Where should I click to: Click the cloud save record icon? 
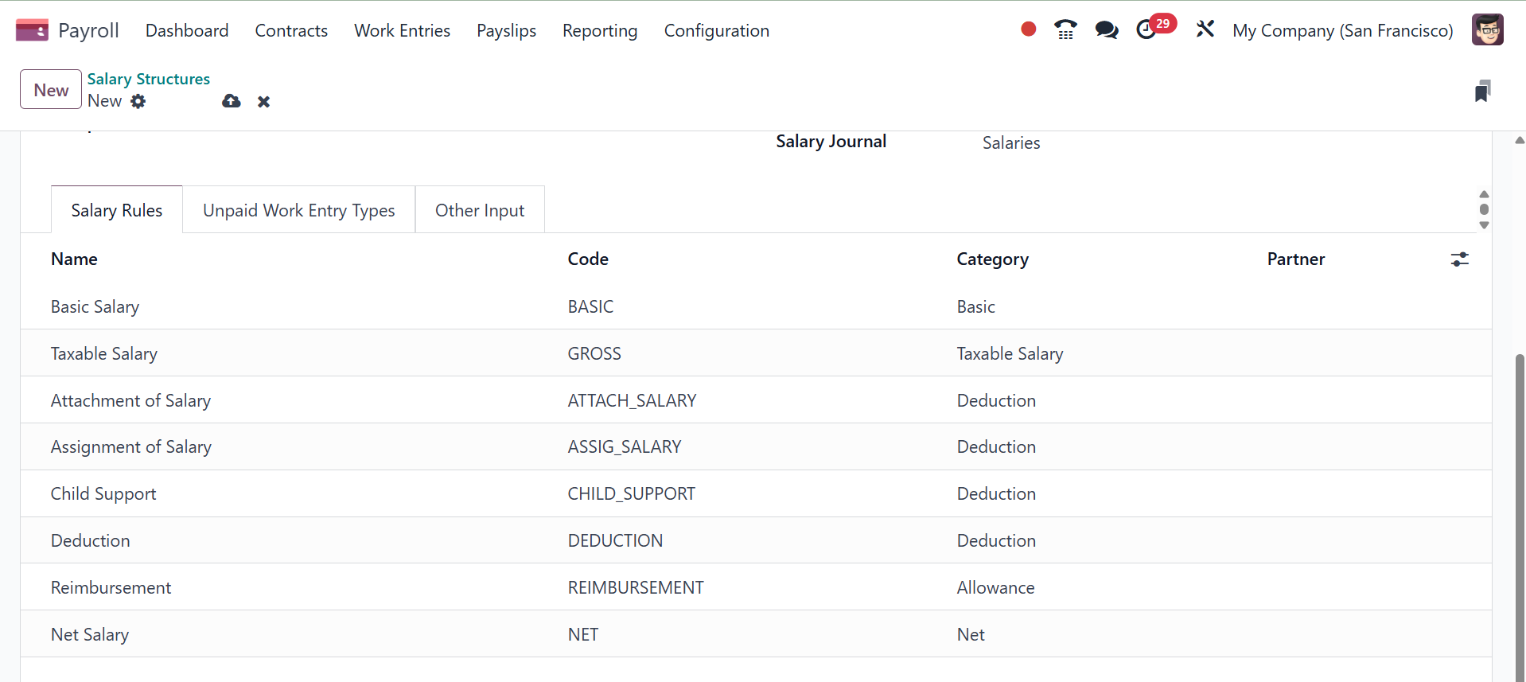(231, 101)
